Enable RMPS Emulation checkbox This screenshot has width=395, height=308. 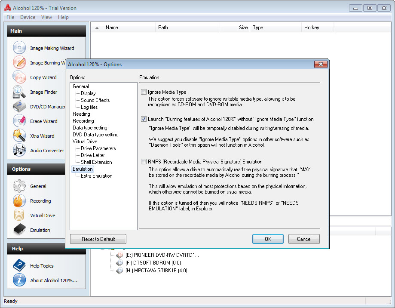[144, 162]
